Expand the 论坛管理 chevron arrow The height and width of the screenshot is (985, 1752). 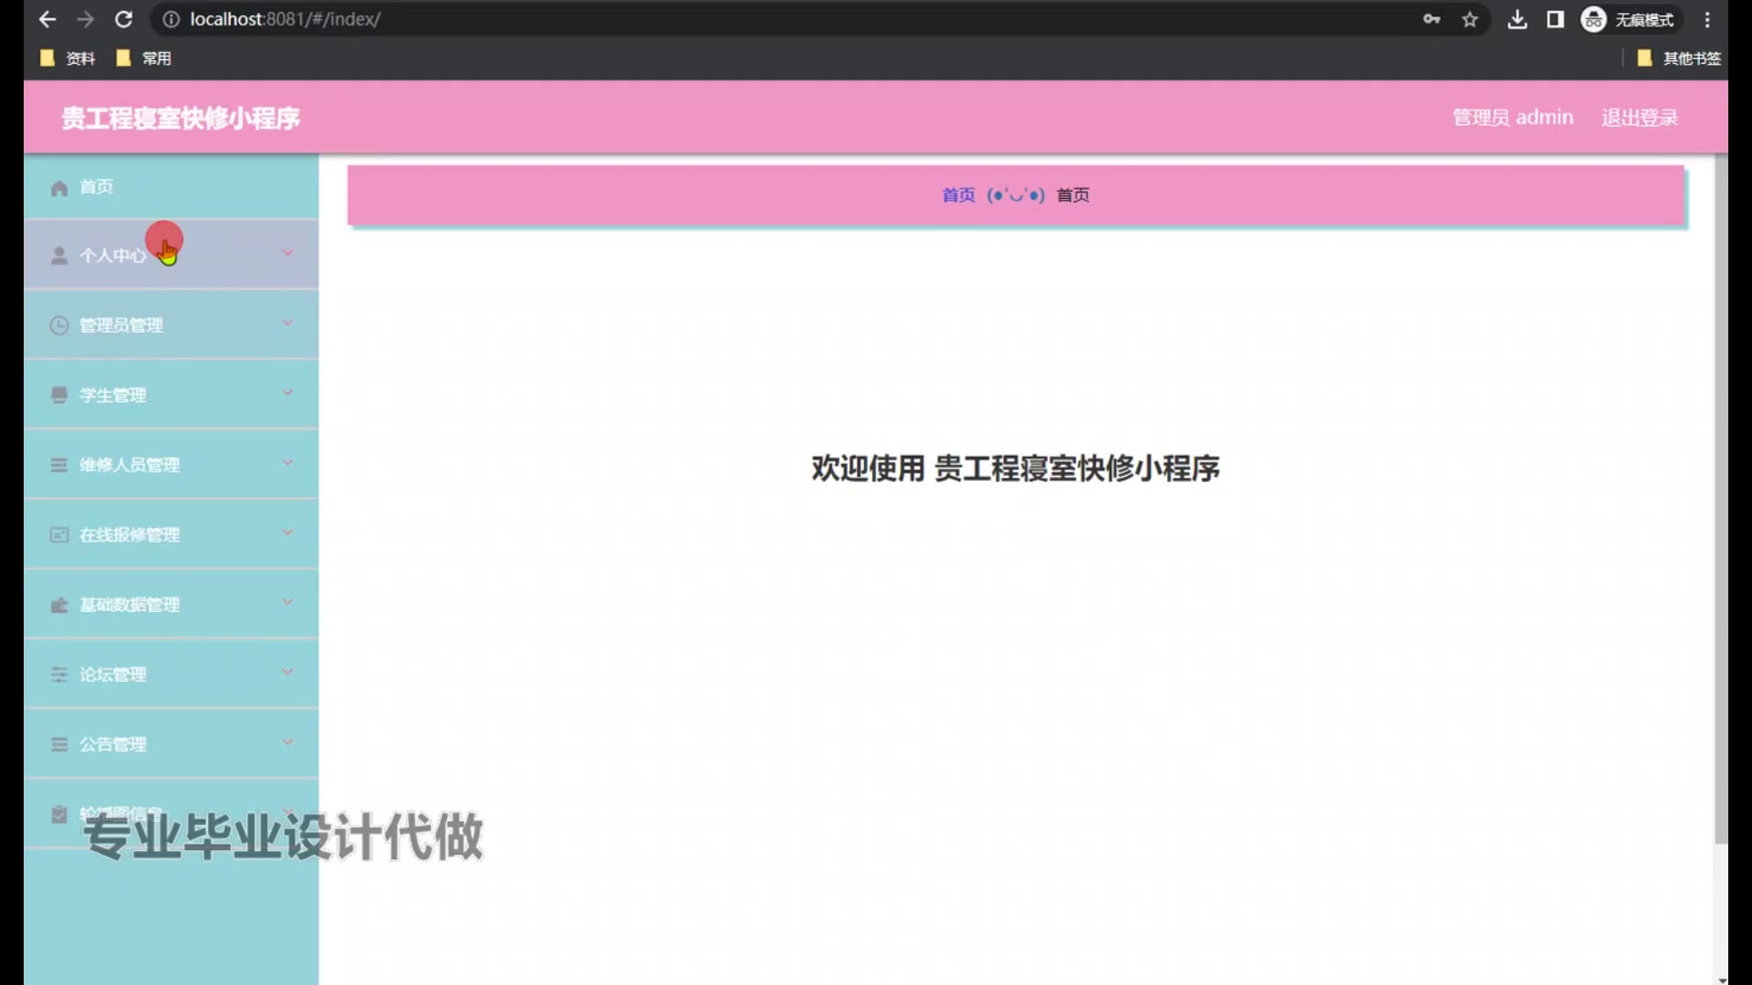coord(287,672)
